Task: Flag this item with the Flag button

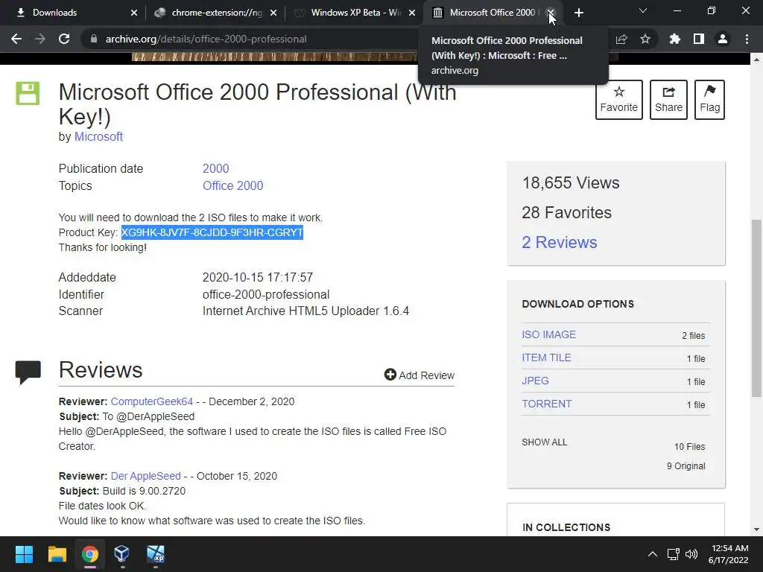Action: [x=709, y=100]
